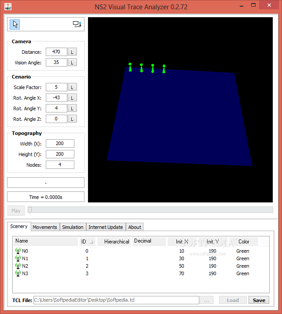Click the Load button
This screenshot has height=314, width=282.
pyautogui.click(x=233, y=300)
